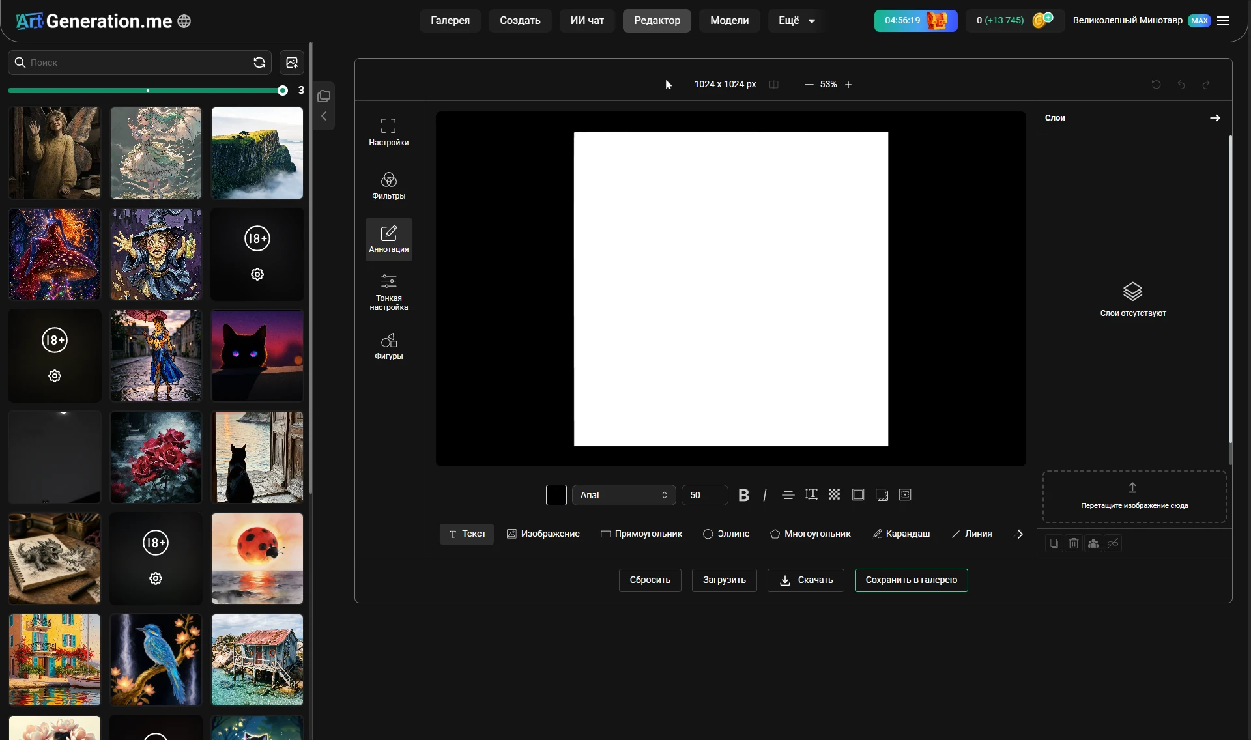Click the checkerboard opacity icon
The width and height of the screenshot is (1251, 740).
(x=835, y=495)
